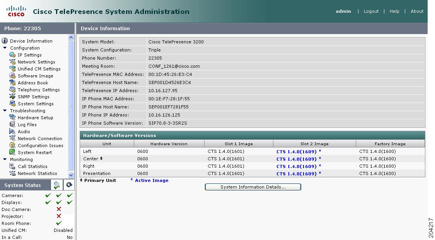Click the System Status refresh icon button
The width and height of the screenshot is (435, 240).
pyautogui.click(x=69, y=185)
